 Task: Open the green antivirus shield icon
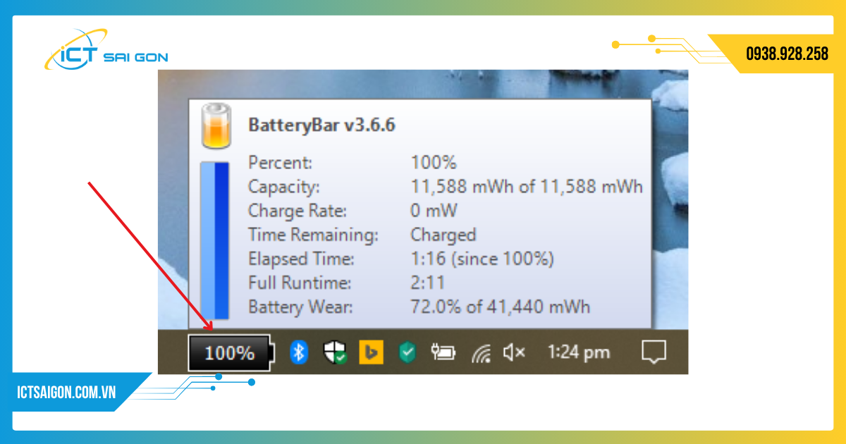(x=407, y=352)
